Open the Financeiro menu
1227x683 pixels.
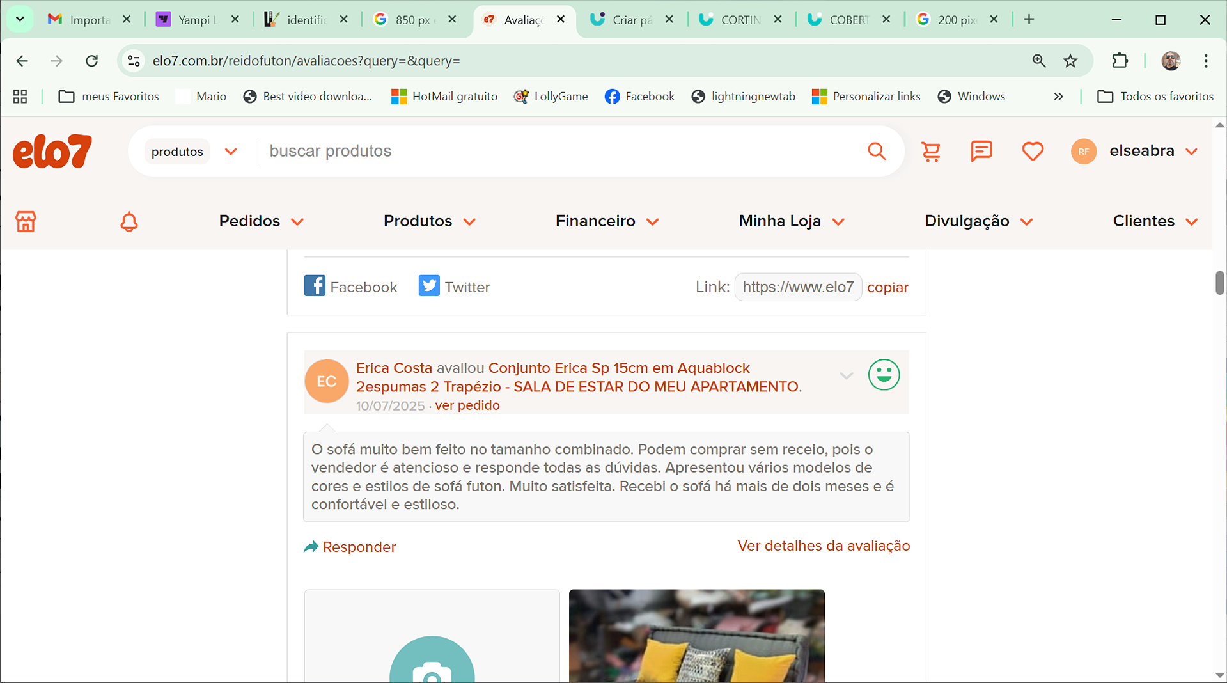(x=607, y=221)
